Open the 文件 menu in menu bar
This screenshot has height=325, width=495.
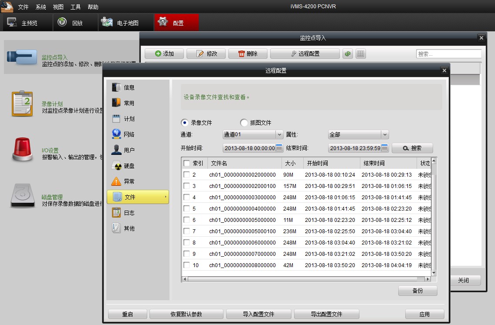click(23, 7)
